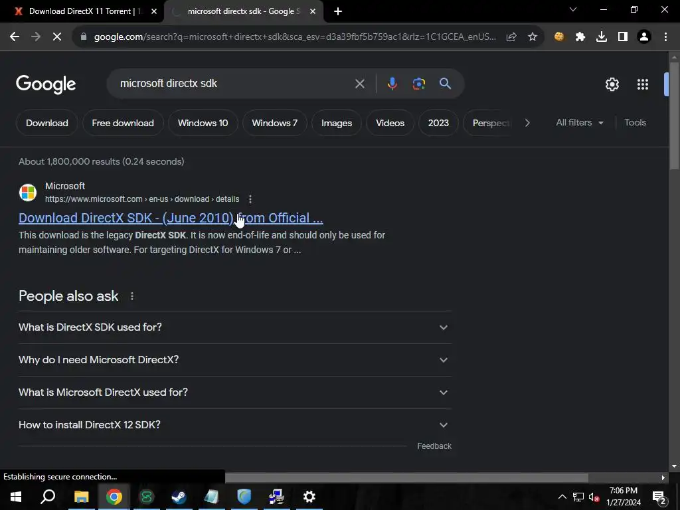This screenshot has height=510, width=680.
Task: Select the microsoft directx sdk Google tab
Action: point(243,11)
